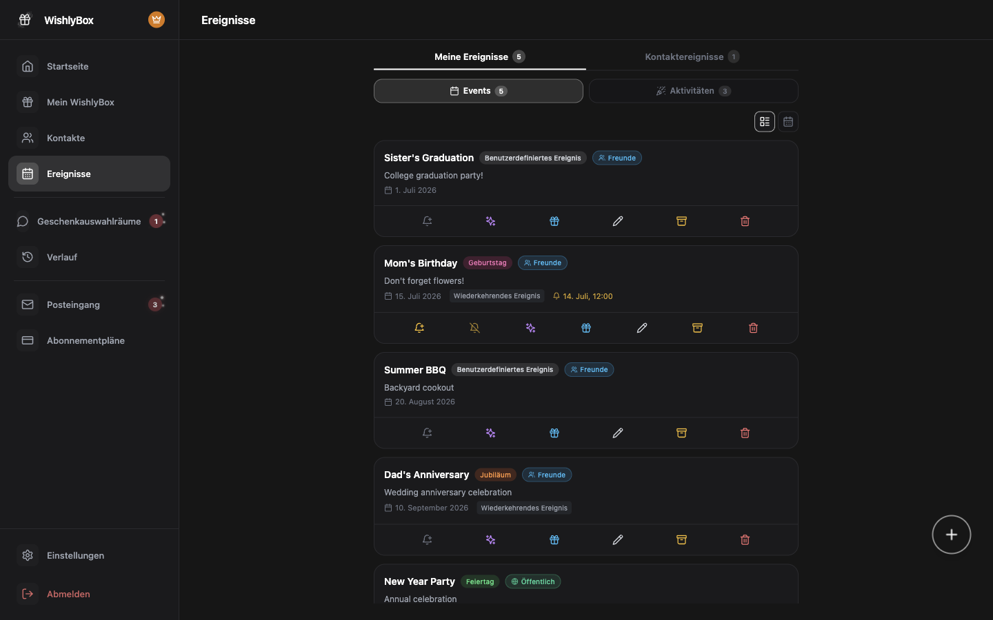Click sparkle AI icon for Summer BBQ
This screenshot has width=993, height=620.
coord(491,433)
